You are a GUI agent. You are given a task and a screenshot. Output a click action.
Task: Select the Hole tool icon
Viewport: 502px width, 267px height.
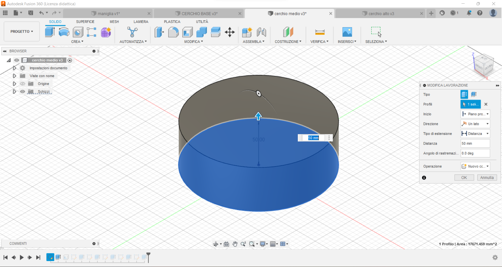click(x=78, y=32)
